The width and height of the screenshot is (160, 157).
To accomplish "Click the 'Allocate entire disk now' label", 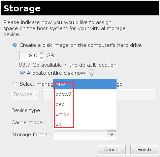I will [56, 73].
